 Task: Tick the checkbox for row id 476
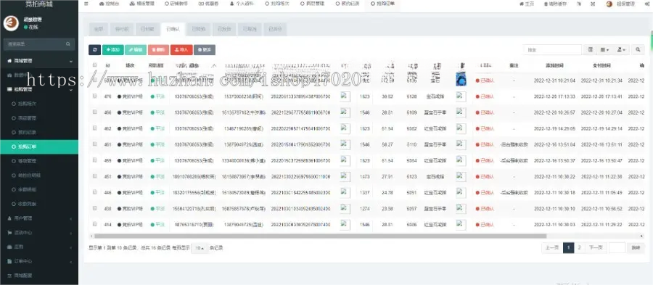pos(95,96)
